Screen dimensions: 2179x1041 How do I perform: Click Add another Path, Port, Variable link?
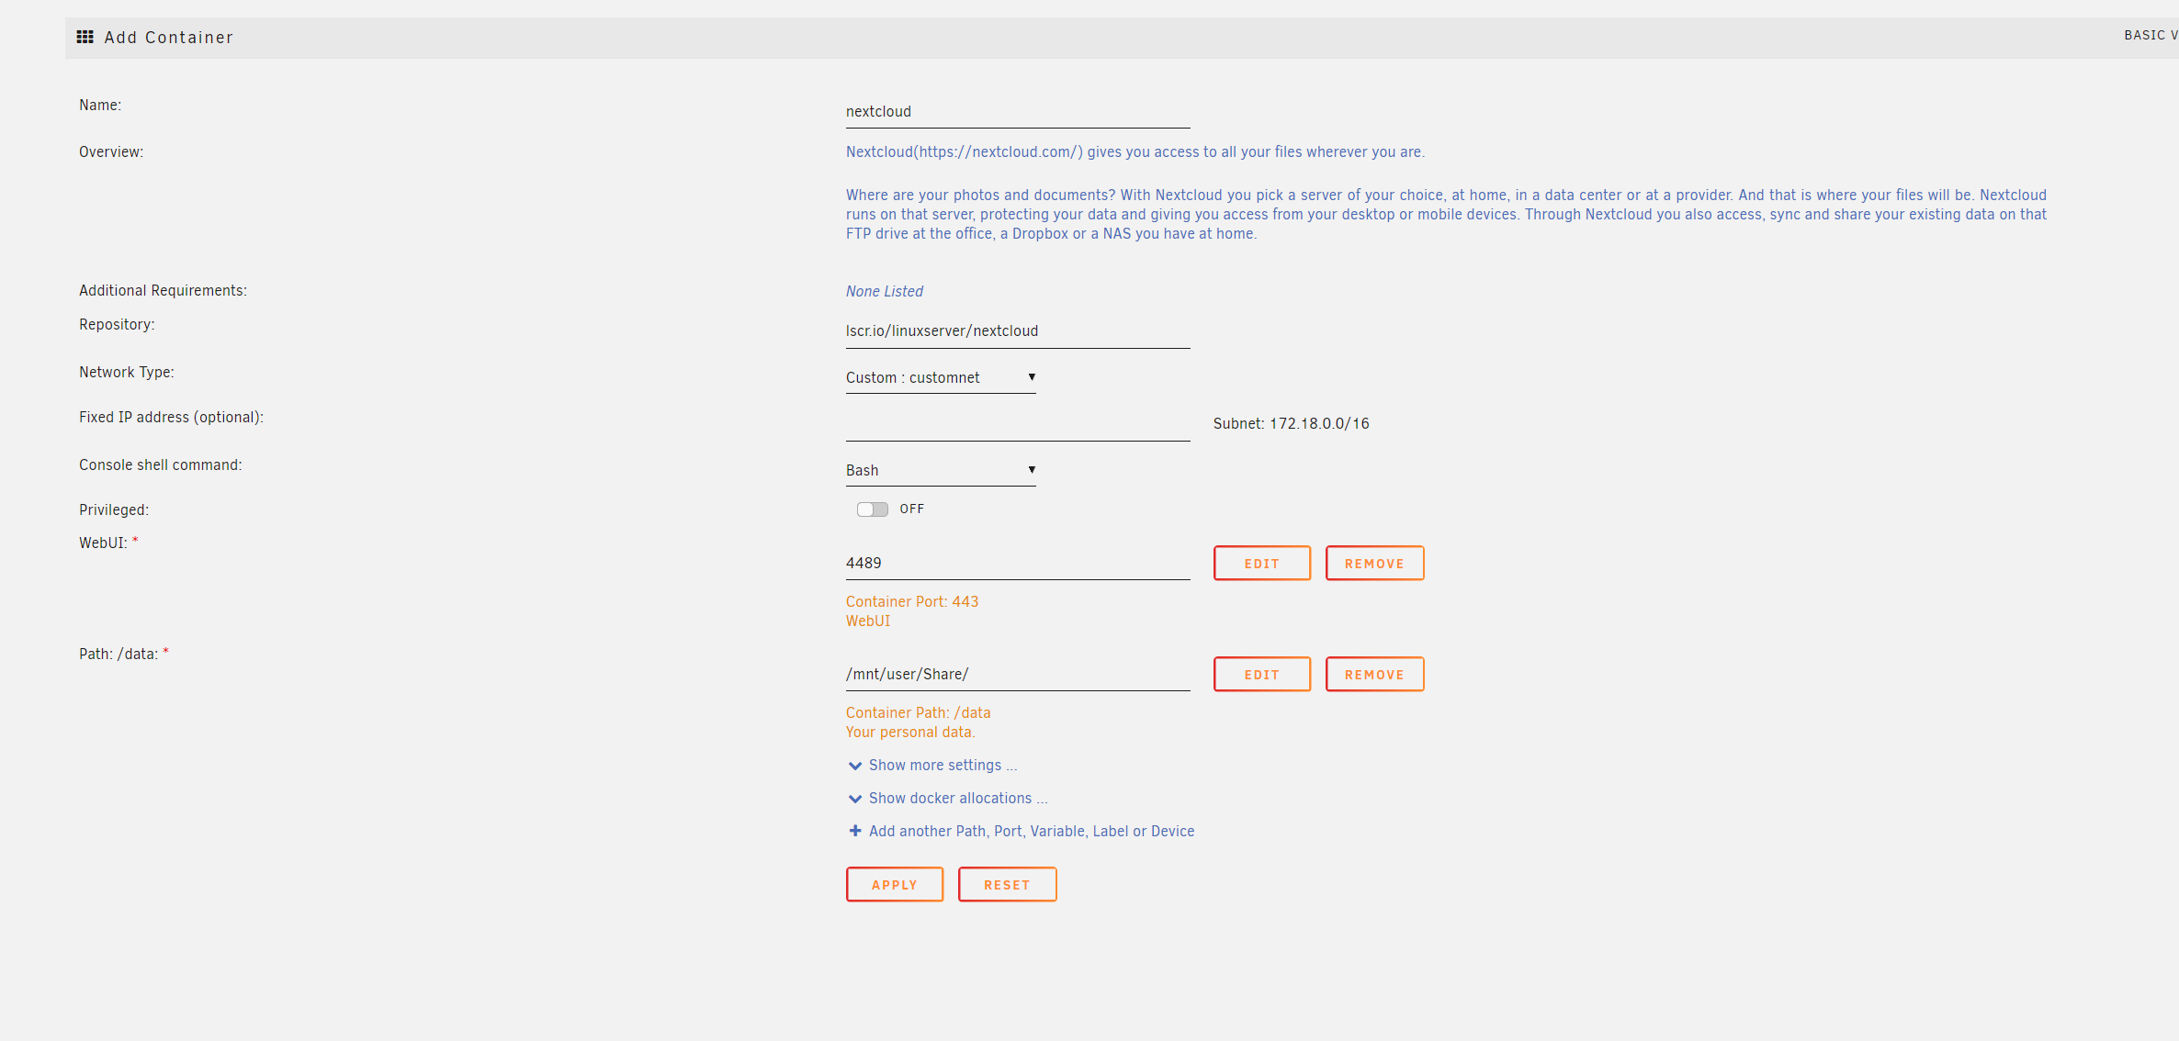click(x=1031, y=831)
